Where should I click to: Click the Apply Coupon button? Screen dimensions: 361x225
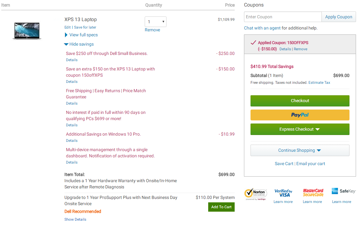[339, 17]
